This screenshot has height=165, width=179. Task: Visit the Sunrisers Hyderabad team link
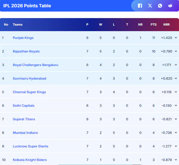(x=29, y=79)
